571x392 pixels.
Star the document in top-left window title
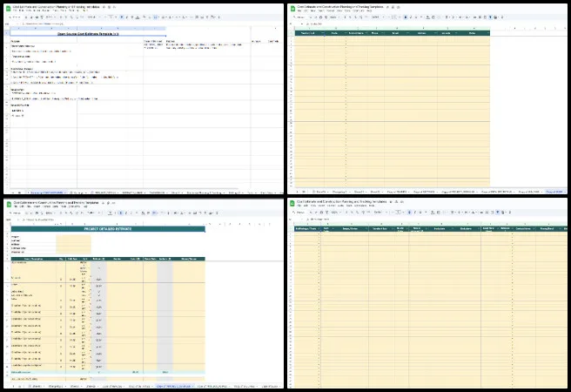[x=101, y=6]
